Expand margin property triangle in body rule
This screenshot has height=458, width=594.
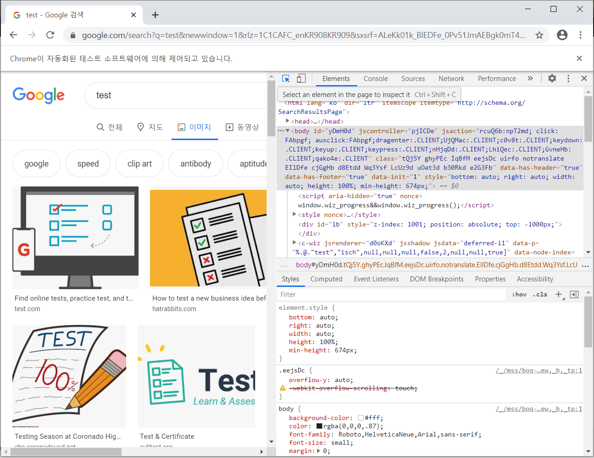[x=319, y=451]
